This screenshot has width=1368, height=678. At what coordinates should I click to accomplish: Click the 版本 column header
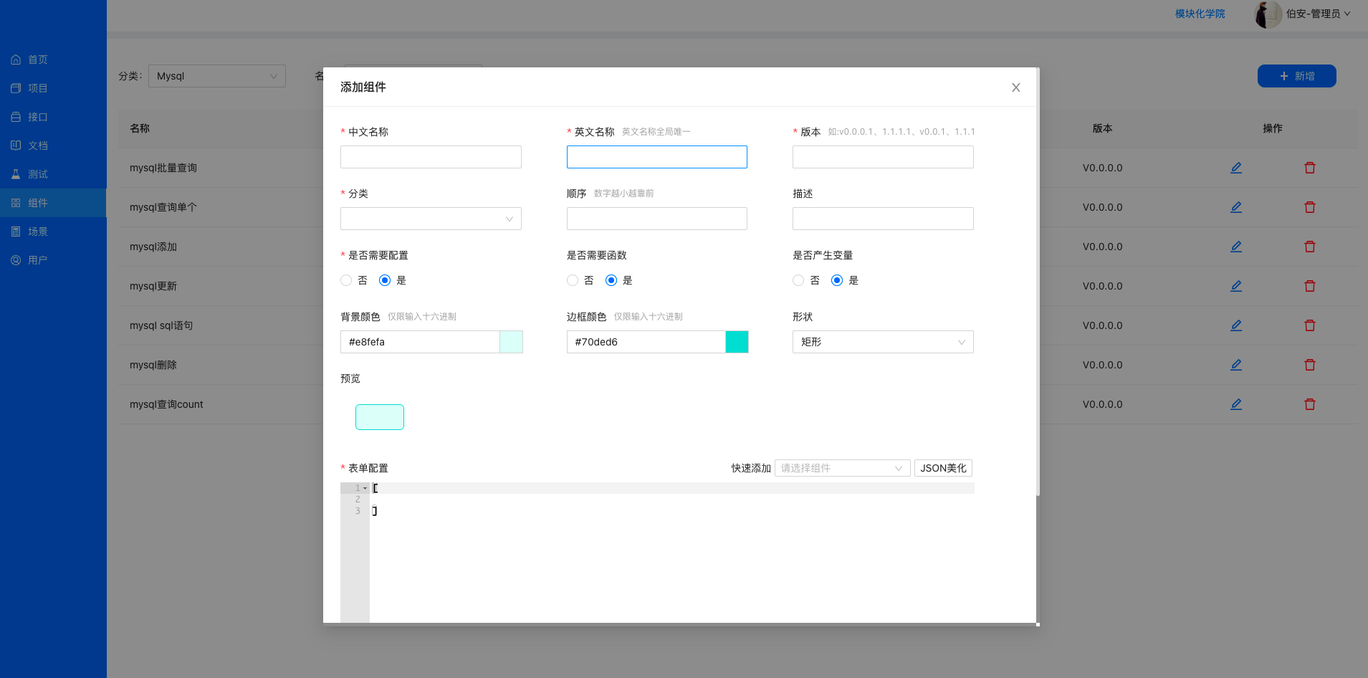pyautogui.click(x=1102, y=128)
